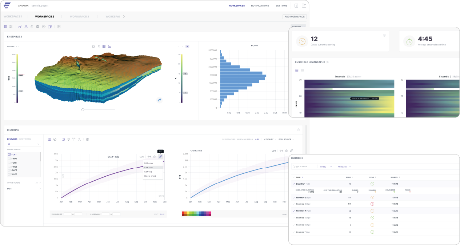Toggle LOG scale on Chart 1

click(142, 157)
